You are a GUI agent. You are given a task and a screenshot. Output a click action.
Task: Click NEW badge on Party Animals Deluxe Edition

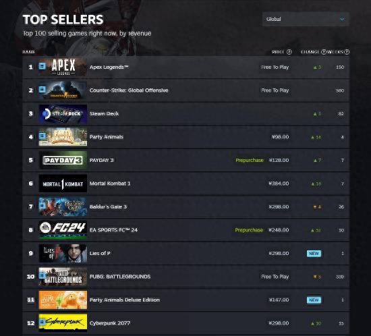(x=314, y=300)
